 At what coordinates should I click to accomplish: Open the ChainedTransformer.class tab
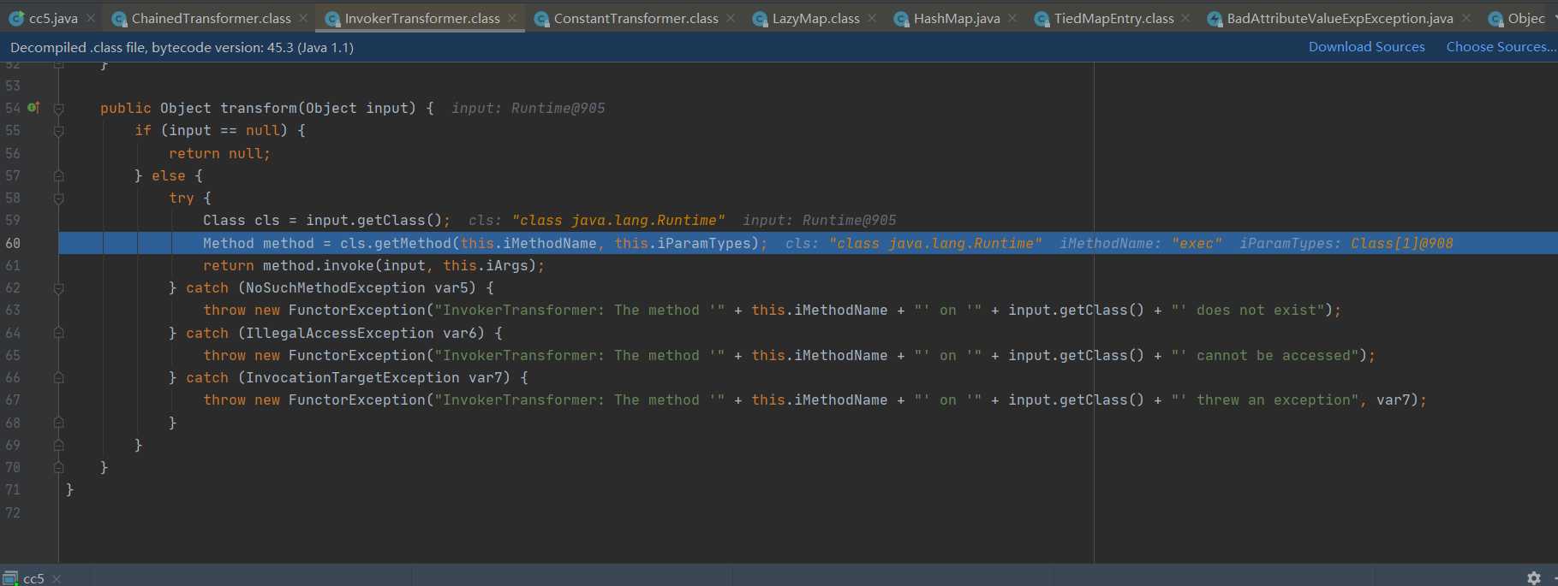point(211,18)
